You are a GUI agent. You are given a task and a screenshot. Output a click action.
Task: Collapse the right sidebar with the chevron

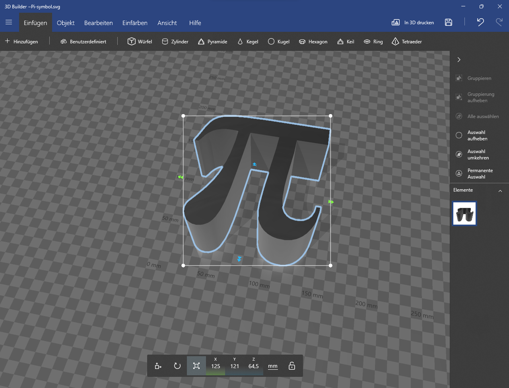(x=458, y=59)
